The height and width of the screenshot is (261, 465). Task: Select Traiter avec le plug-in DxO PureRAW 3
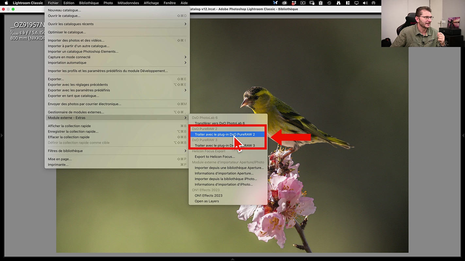tap(228, 146)
